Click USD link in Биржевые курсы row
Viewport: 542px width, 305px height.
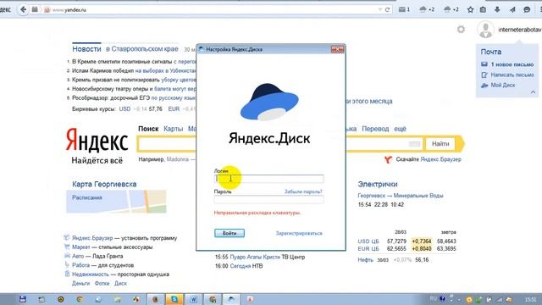pos(124,109)
